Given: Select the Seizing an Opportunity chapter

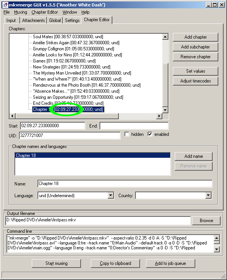Looking at the screenshot, I should click(78, 97).
